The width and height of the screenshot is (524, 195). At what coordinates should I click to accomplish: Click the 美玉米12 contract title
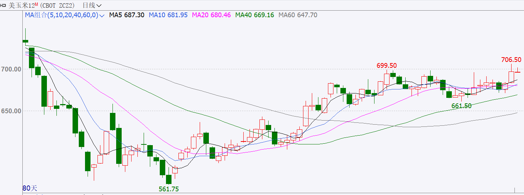22,5
